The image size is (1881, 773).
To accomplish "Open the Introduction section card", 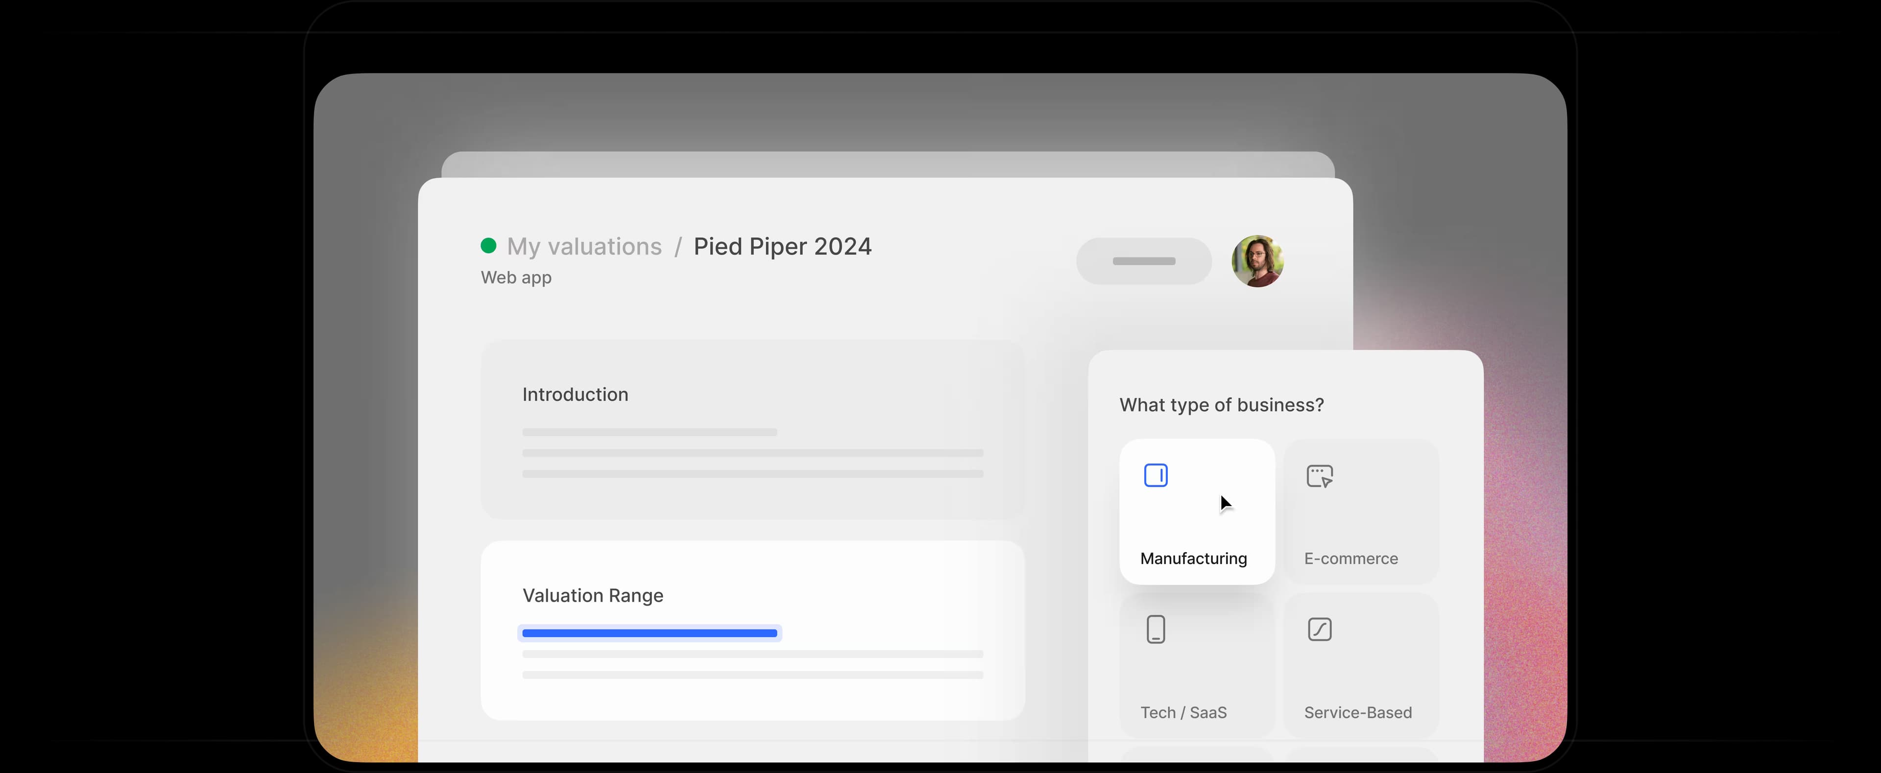I will point(753,429).
